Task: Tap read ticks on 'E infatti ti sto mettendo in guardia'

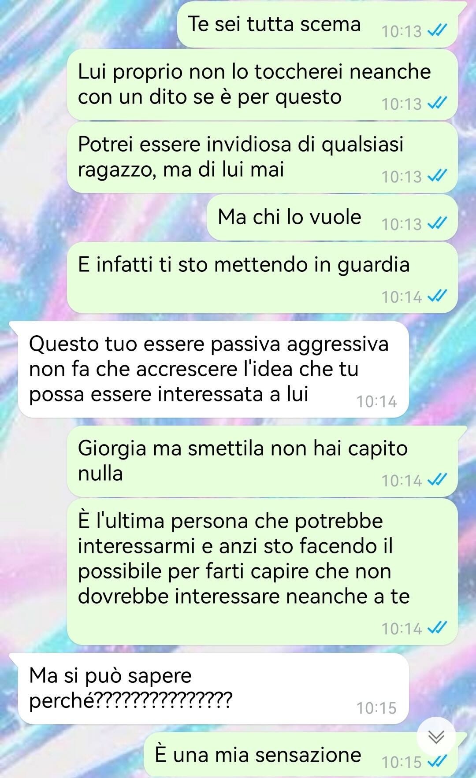Action: 438,296
